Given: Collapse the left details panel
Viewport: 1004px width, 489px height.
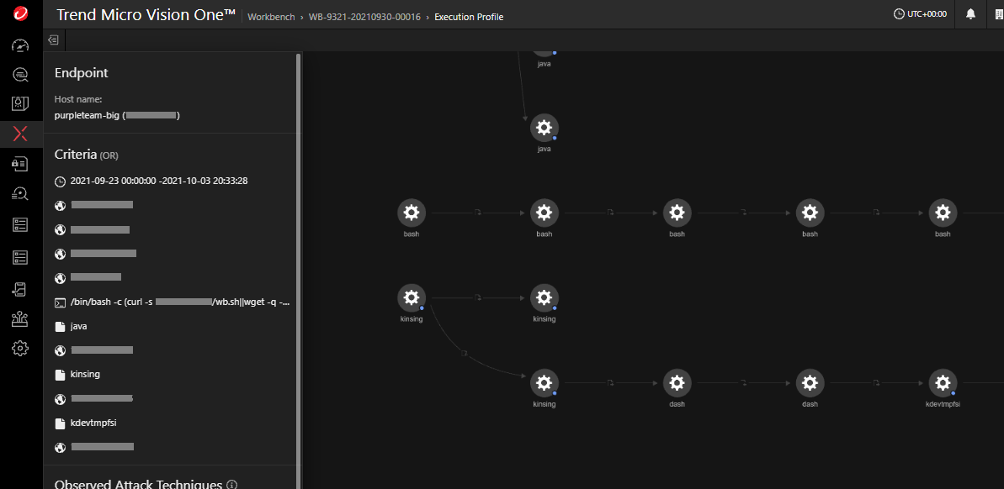Looking at the screenshot, I should 53,39.
